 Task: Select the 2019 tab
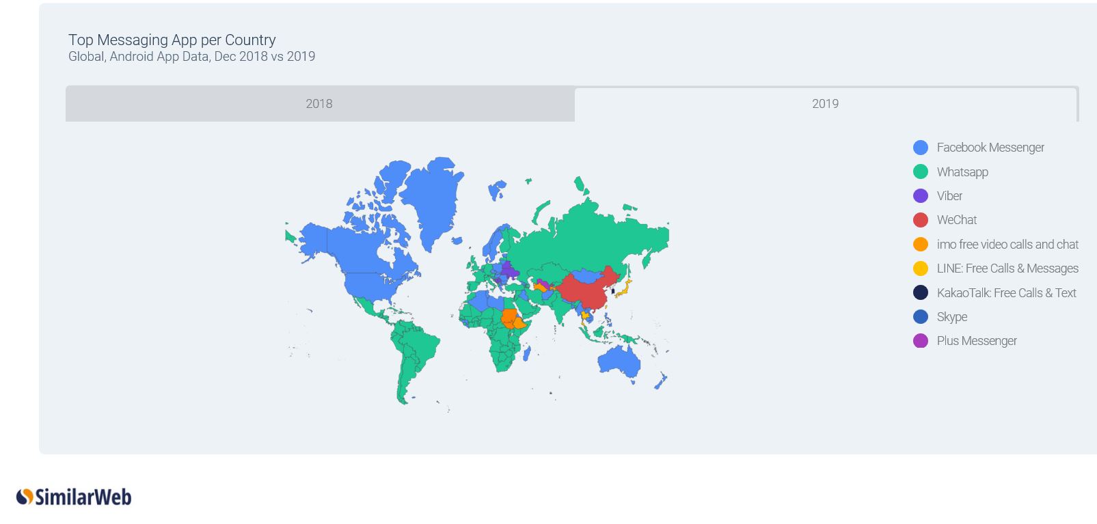(825, 104)
